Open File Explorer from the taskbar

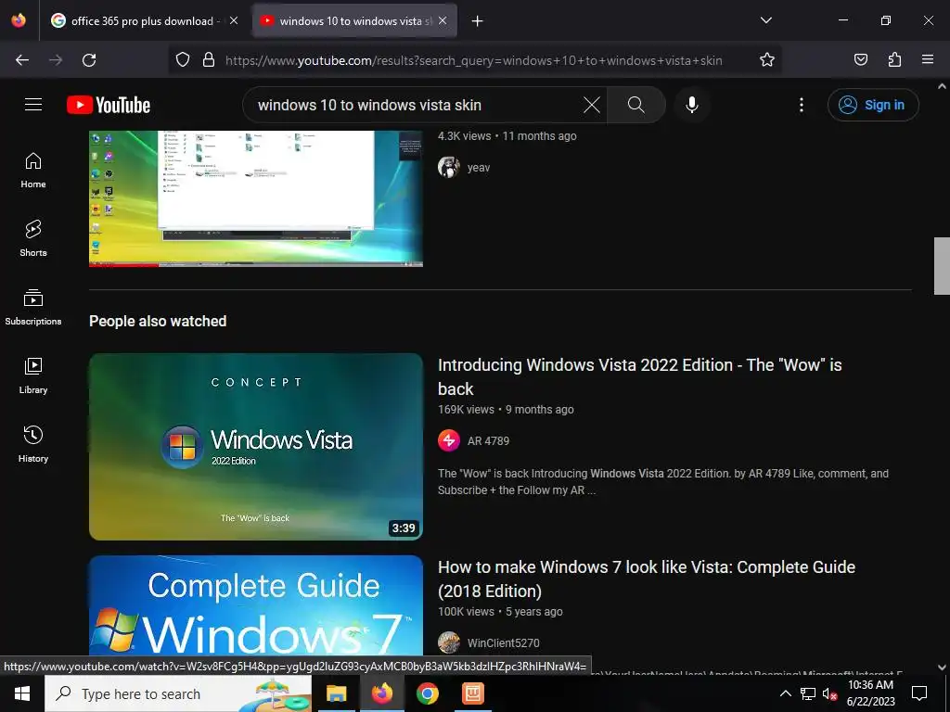point(336,693)
